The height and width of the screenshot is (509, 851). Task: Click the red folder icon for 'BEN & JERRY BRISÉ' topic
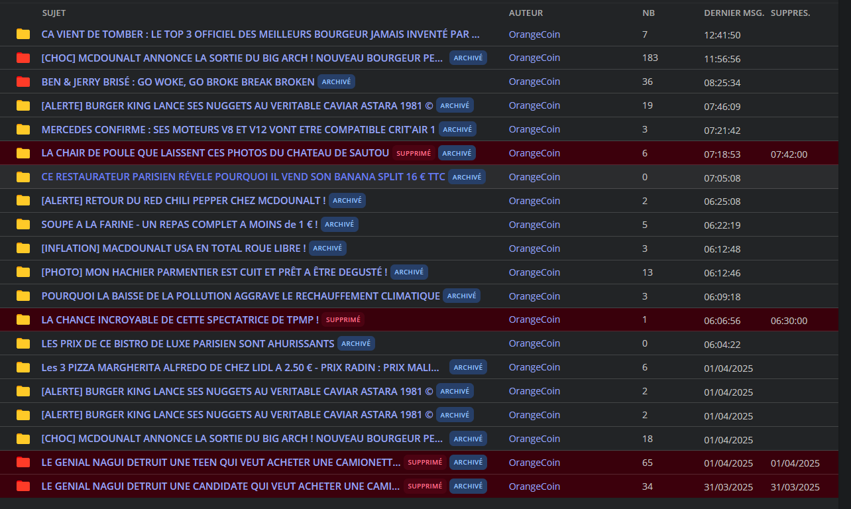click(23, 82)
